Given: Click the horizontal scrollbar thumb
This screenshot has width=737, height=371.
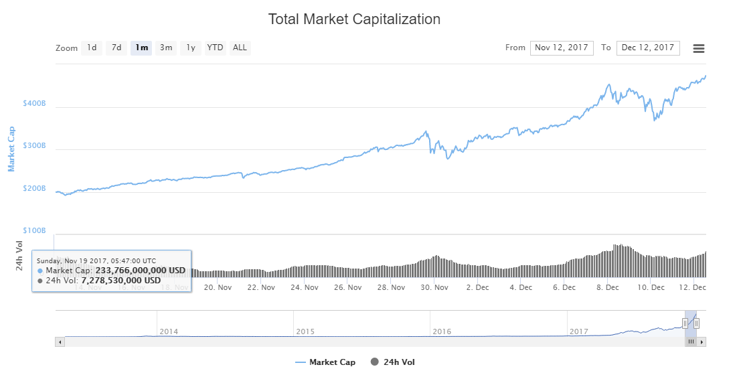Looking at the screenshot, I should point(691,342).
